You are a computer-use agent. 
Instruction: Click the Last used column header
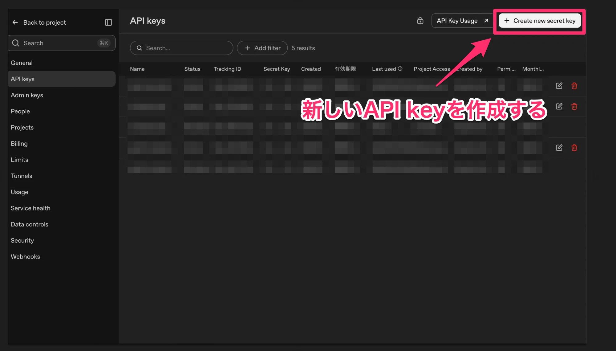click(384, 69)
